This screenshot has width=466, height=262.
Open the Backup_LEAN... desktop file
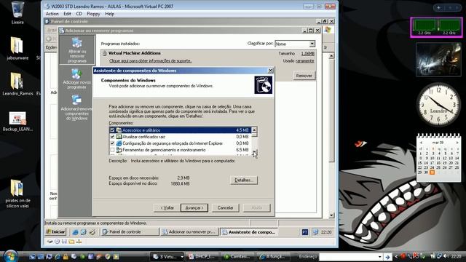tap(17, 122)
